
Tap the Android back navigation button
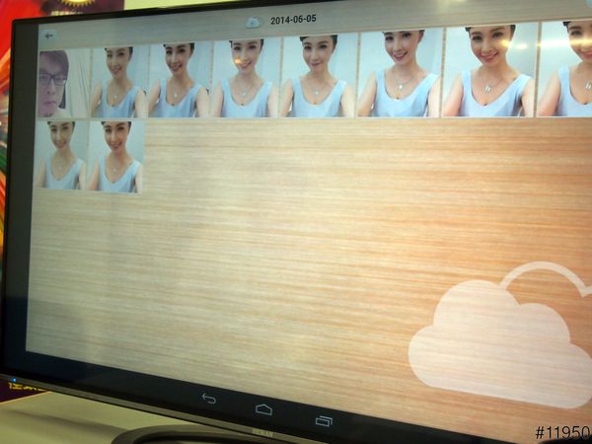click(209, 399)
